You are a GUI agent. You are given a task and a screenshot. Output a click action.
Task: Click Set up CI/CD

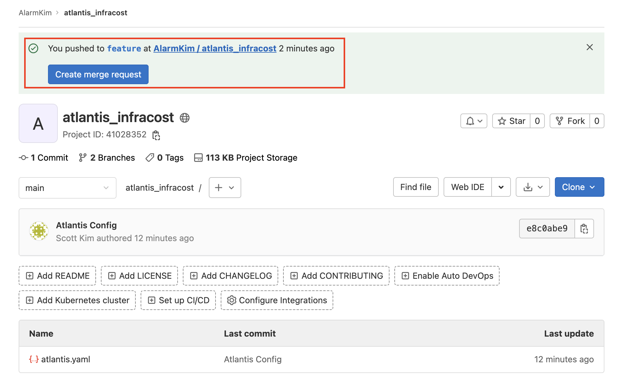click(x=178, y=300)
